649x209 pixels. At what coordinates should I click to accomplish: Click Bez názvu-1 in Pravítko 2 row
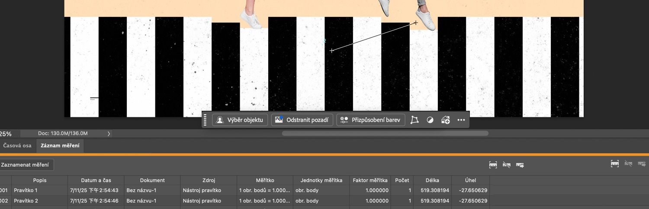[x=141, y=201]
